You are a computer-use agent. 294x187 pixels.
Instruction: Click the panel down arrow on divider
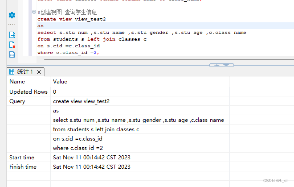coord(226,65)
